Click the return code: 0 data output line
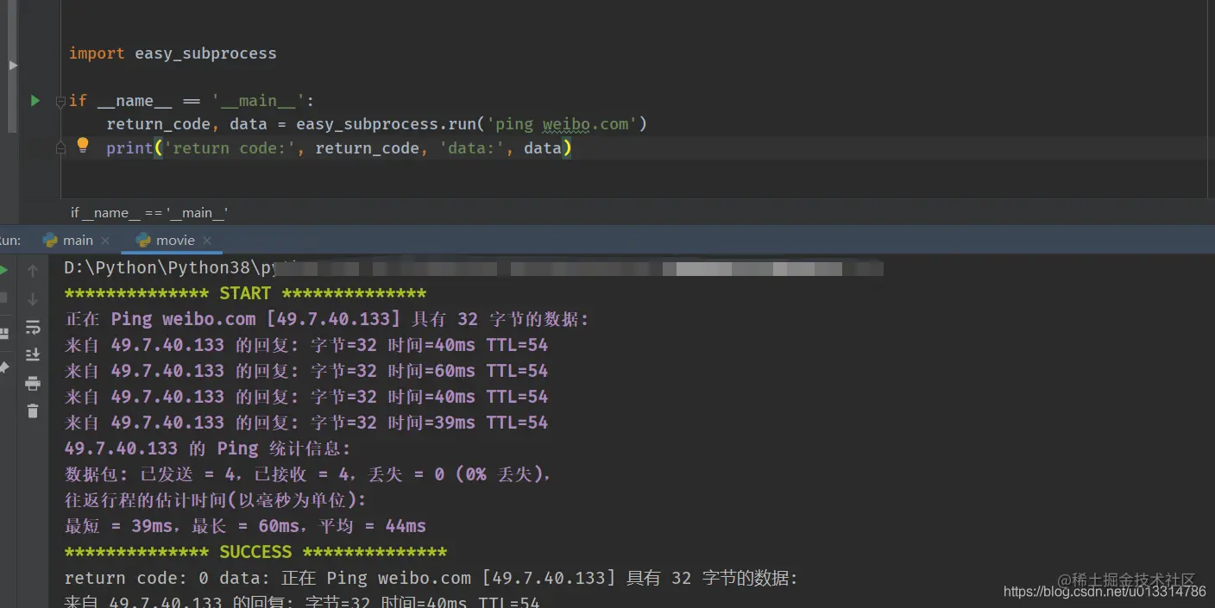 (431, 578)
